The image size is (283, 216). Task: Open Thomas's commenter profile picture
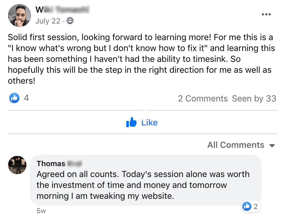[x=17, y=165]
